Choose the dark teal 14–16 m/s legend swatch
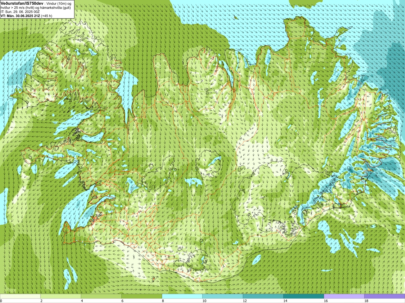The image size is (405, 303). [304, 297]
